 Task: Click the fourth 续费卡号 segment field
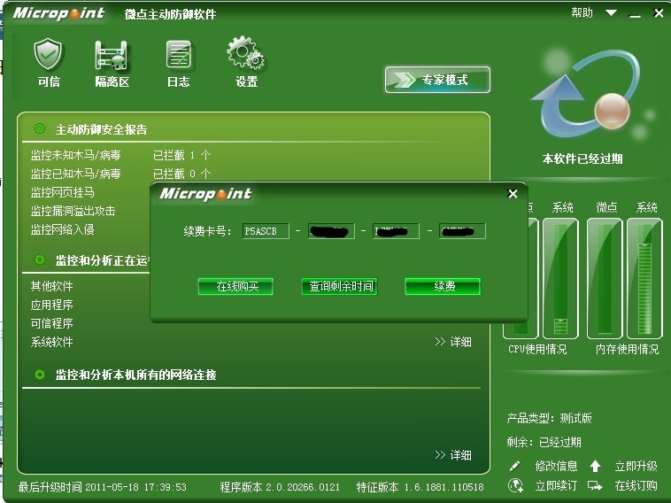(462, 231)
